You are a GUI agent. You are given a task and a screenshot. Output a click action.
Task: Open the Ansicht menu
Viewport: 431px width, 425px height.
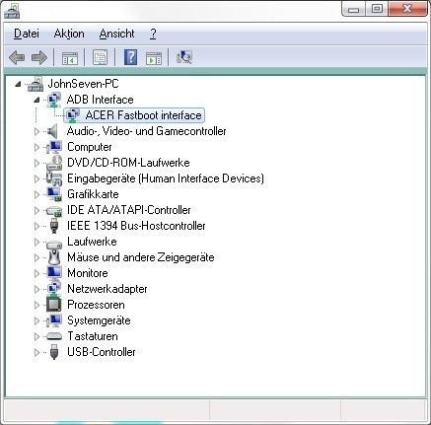(x=116, y=34)
